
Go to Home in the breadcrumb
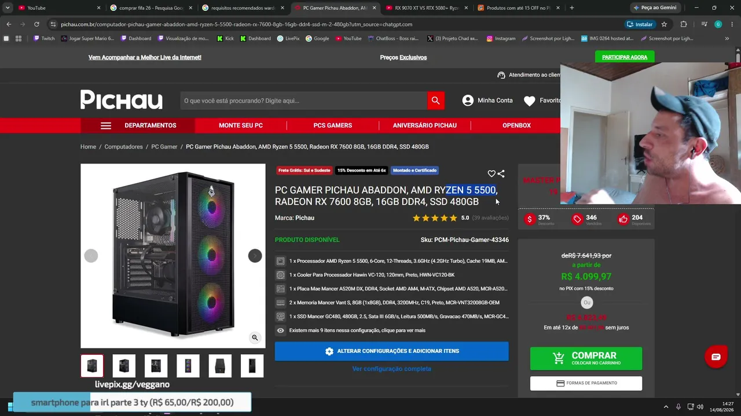(88, 147)
